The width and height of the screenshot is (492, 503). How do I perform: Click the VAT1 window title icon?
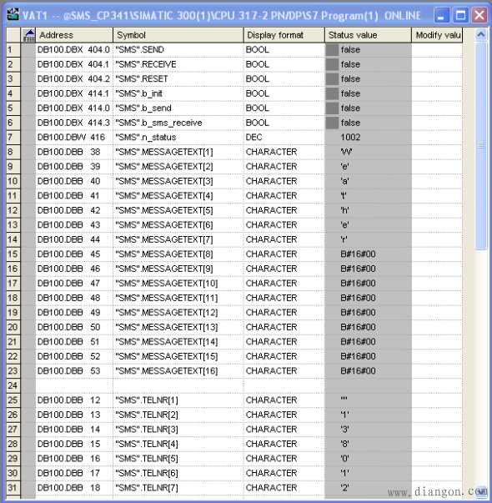click(13, 15)
